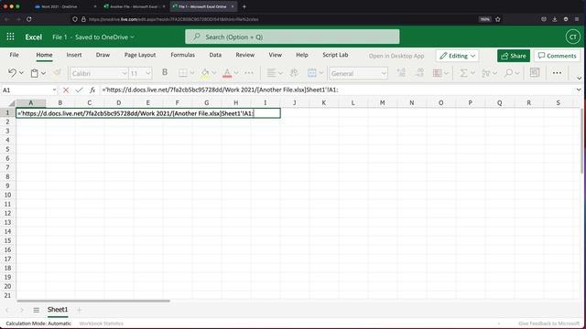
Task: Click the File 1 saved status title
Action: (93, 37)
